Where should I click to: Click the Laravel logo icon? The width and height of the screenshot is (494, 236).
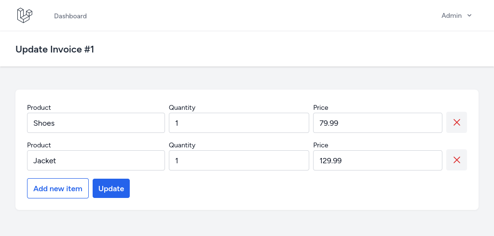25,15
